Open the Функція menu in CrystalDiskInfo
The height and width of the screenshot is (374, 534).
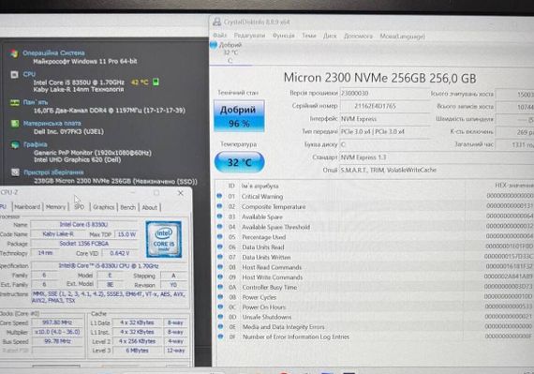pos(283,36)
